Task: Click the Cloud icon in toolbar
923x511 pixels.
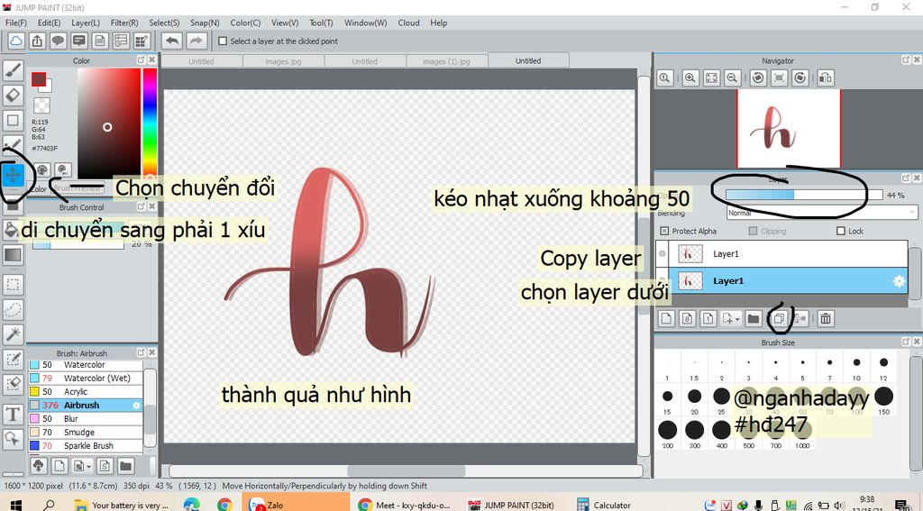Action: pyautogui.click(x=16, y=41)
